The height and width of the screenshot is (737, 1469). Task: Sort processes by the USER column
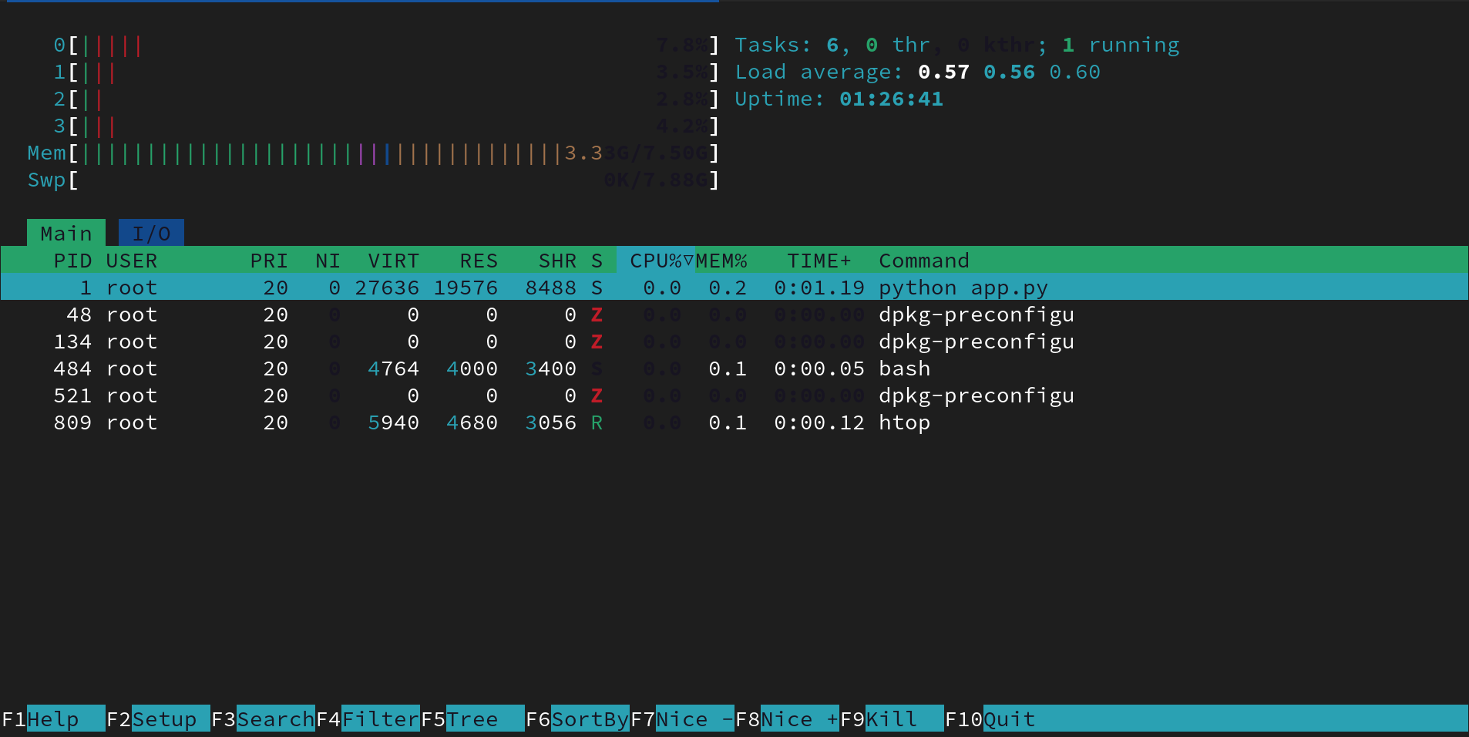coord(131,261)
